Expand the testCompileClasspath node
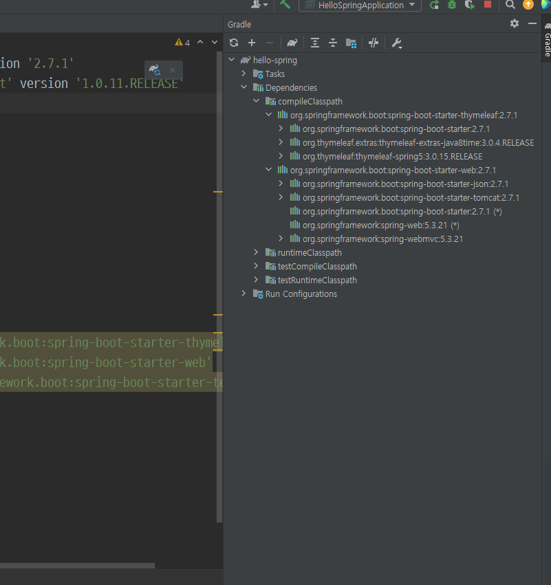Image resolution: width=551 pixels, height=585 pixels. click(x=256, y=265)
